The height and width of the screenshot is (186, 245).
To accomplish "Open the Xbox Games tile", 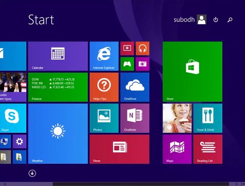I will [x=127, y=64].
